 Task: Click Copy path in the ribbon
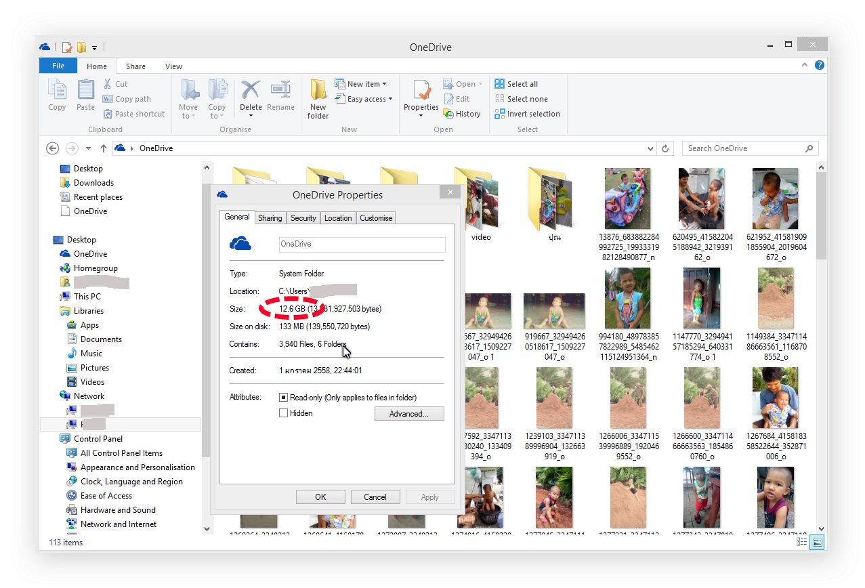click(127, 99)
